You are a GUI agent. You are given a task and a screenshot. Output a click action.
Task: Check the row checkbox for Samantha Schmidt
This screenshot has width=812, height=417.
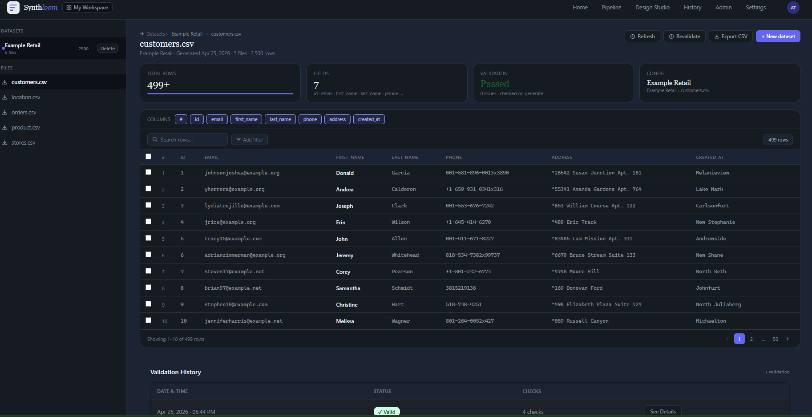pos(149,287)
